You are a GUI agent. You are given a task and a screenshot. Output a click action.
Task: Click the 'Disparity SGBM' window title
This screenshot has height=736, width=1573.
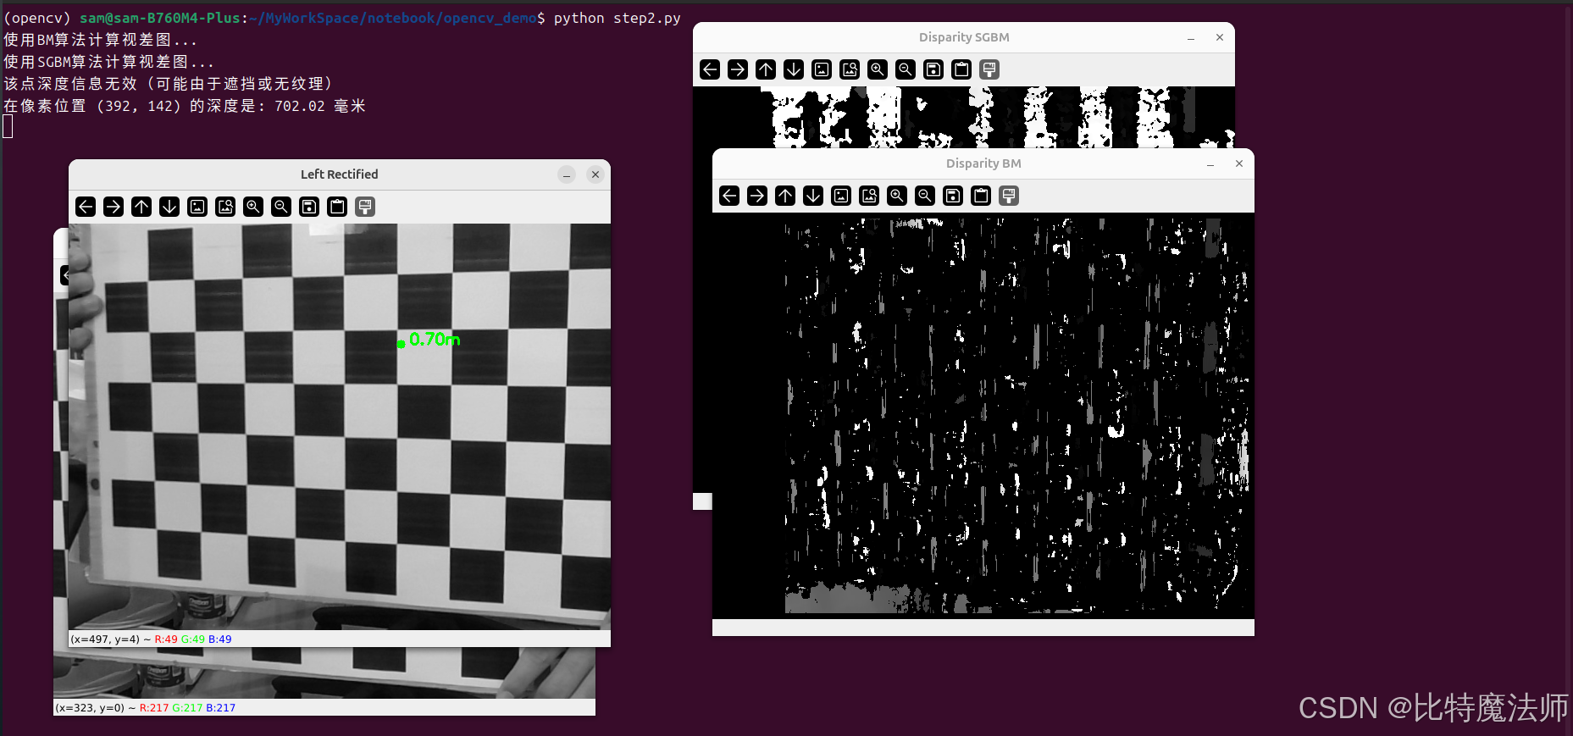click(964, 37)
